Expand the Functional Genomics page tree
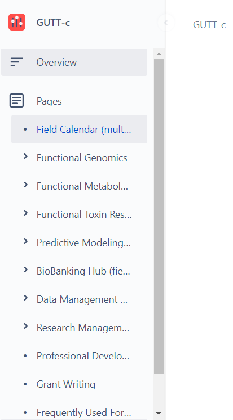The height and width of the screenshot is (420, 233). coord(25,156)
